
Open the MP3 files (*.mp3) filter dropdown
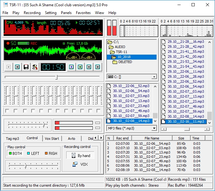point(154,128)
